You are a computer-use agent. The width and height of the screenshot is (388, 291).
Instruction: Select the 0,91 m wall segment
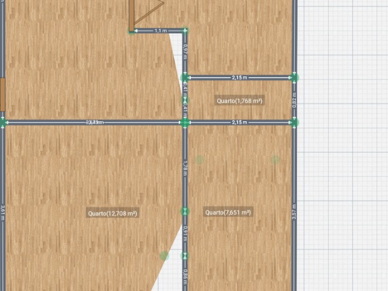(x=186, y=233)
